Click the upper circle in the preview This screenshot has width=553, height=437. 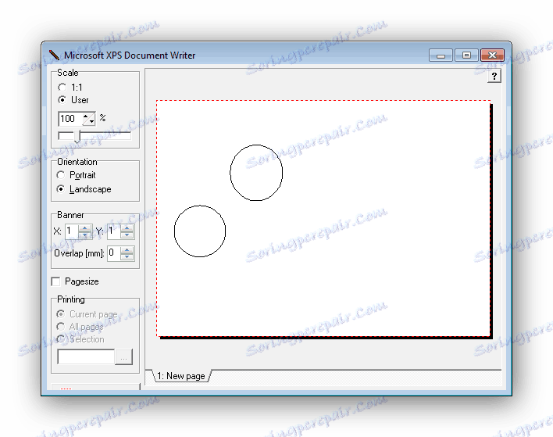click(x=256, y=173)
